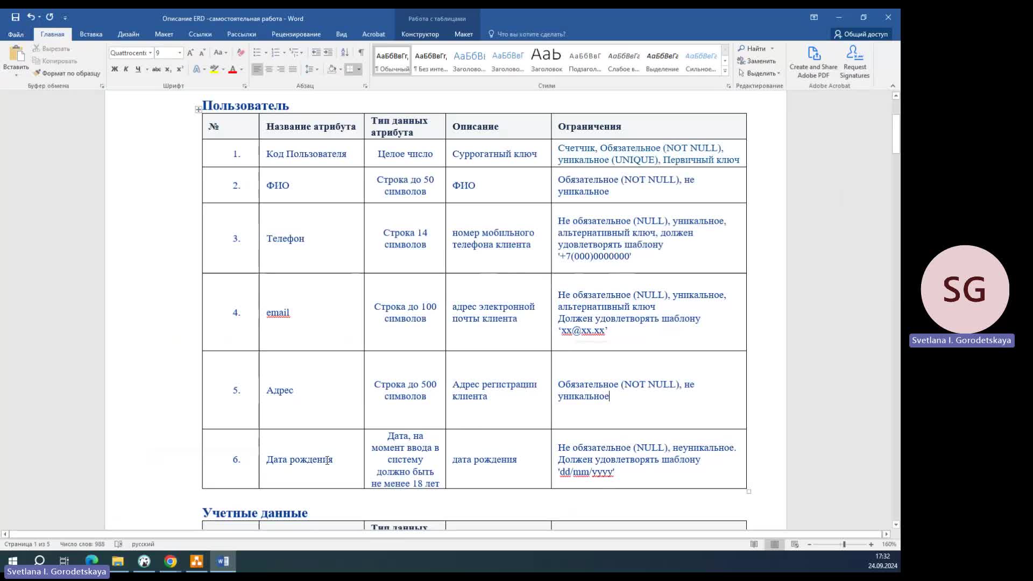Open File Explorer from the taskbar
This screenshot has width=1033, height=581.
[118, 562]
